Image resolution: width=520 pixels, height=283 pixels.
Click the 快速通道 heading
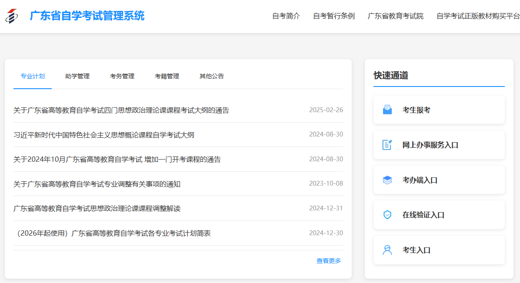tap(391, 75)
